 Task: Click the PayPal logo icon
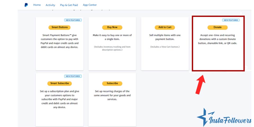[26, 5]
